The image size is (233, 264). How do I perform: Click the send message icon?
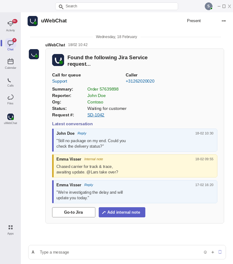click(x=220, y=252)
